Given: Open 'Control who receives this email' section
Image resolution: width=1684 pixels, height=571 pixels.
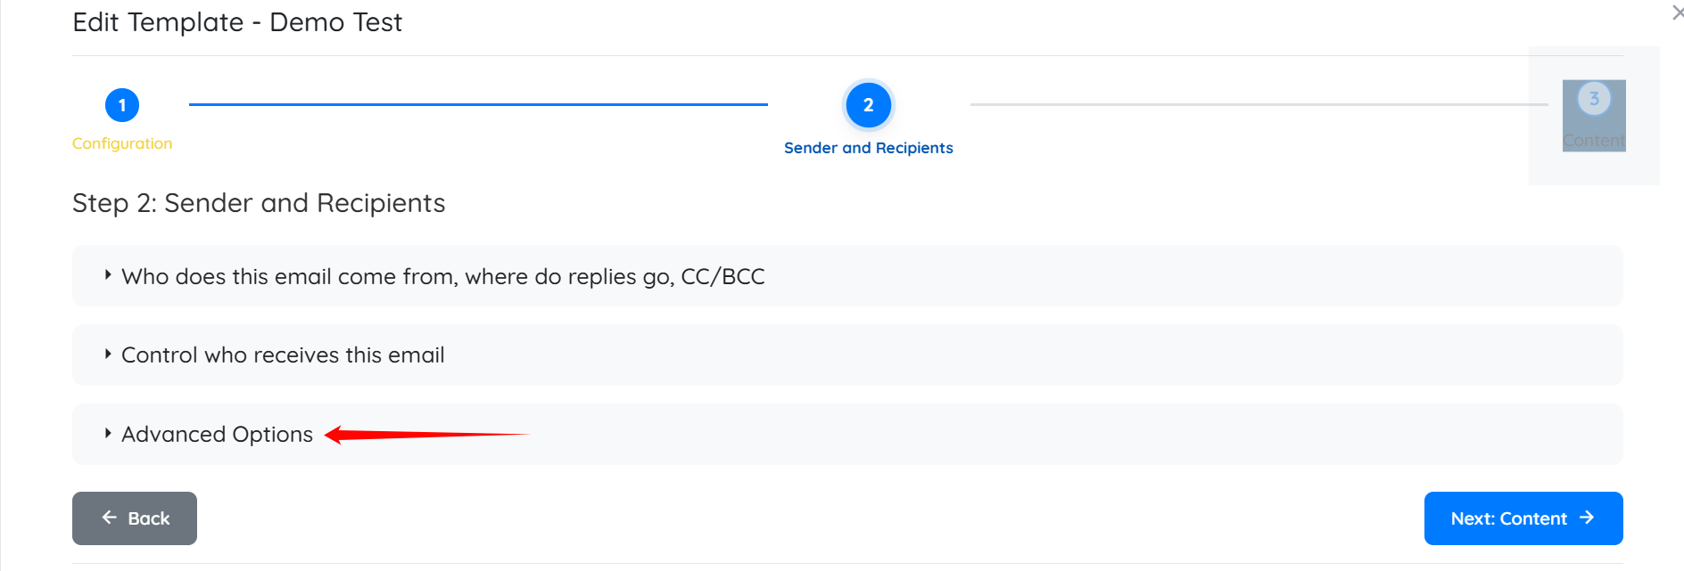Looking at the screenshot, I should click(283, 355).
